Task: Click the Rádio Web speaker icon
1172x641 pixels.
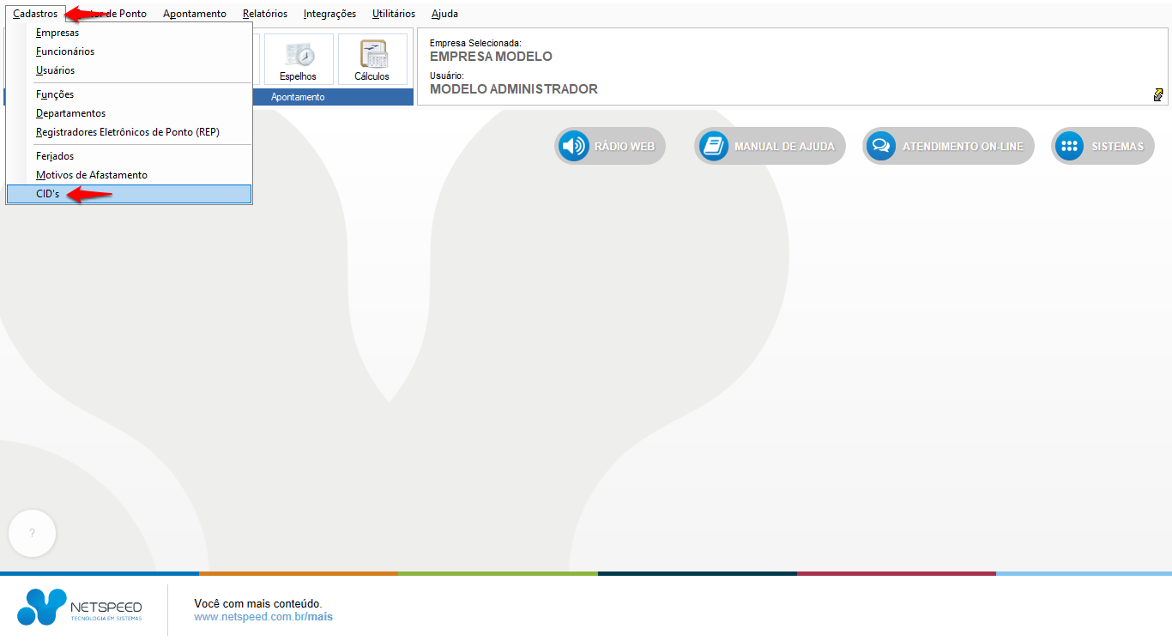Action: coord(573,147)
